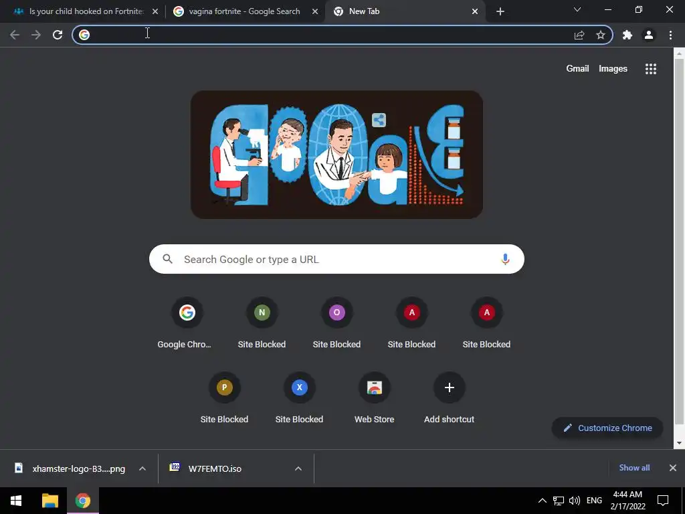Select the New Tab tab
This screenshot has height=514, width=685.
(405, 11)
